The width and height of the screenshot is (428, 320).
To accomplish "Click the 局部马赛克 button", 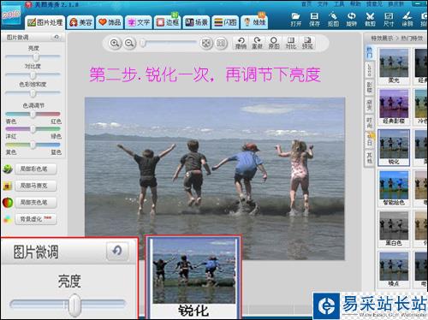I will point(36,186).
